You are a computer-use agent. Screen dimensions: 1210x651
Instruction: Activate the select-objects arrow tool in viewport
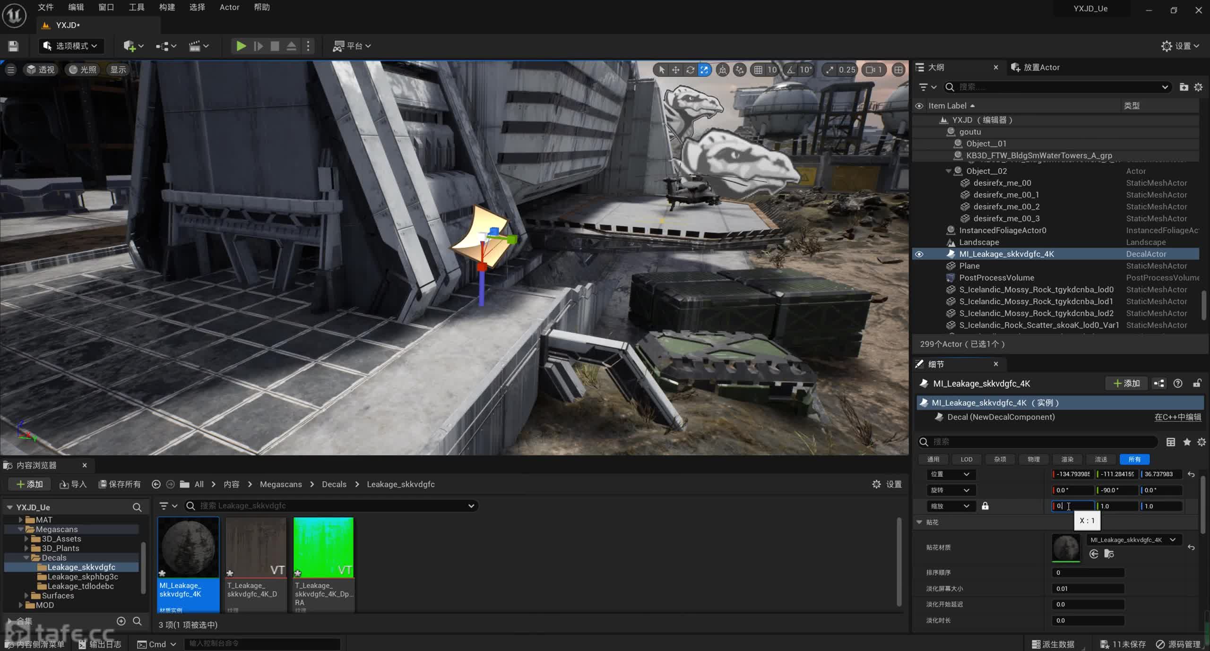coord(662,70)
